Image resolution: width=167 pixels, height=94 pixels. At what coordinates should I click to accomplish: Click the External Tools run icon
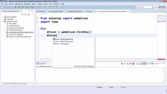pyautogui.click(x=32, y=7)
